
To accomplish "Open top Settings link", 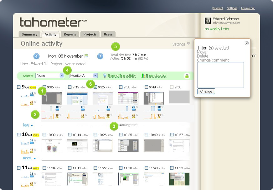I will click(x=232, y=8).
